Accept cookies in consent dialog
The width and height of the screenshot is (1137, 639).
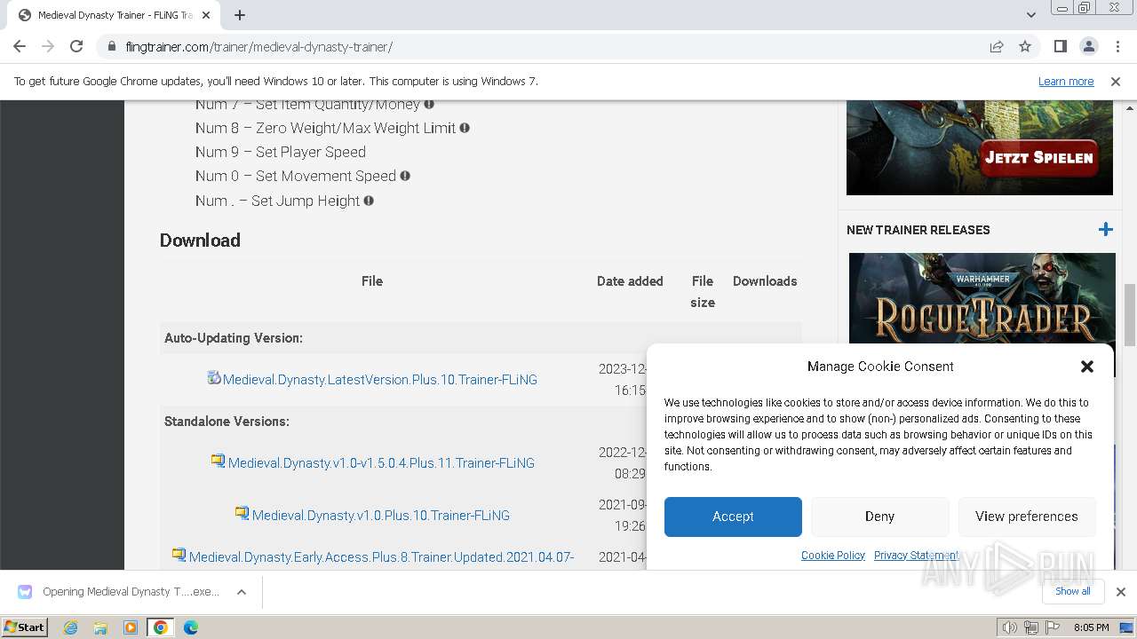[x=733, y=517]
